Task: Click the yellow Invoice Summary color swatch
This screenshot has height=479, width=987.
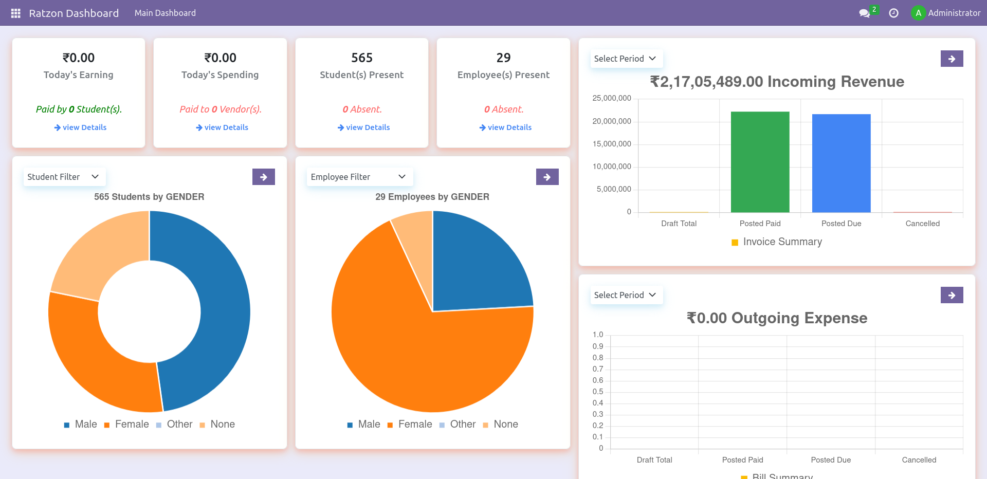Action: click(x=734, y=242)
